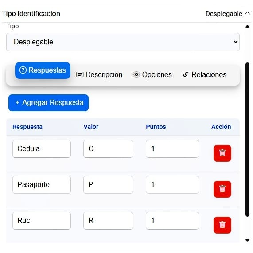This screenshot has width=253, height=253.
Task: Focus the Cedula answer text field
Action: point(42,149)
